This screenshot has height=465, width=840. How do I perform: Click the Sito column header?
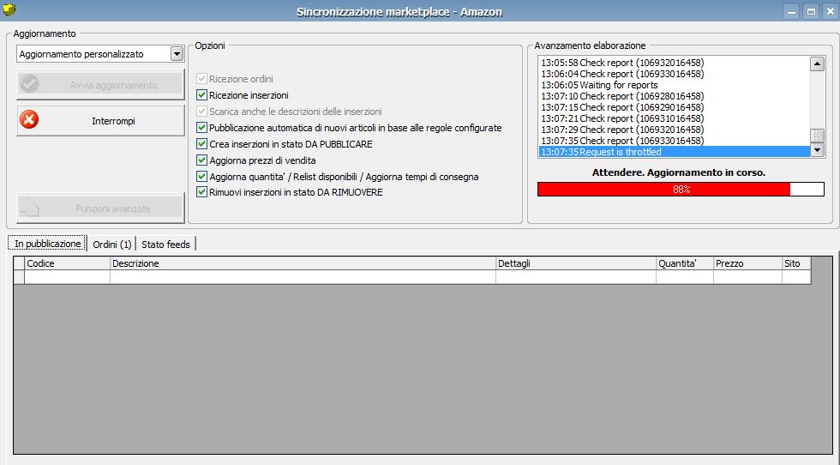click(x=796, y=263)
